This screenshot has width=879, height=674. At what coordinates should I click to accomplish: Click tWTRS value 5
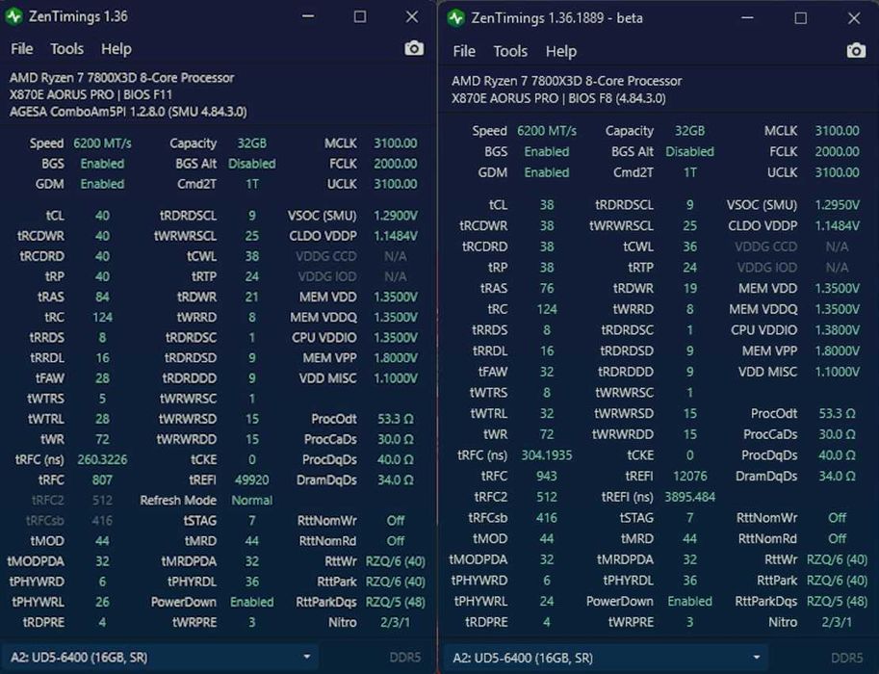point(102,399)
